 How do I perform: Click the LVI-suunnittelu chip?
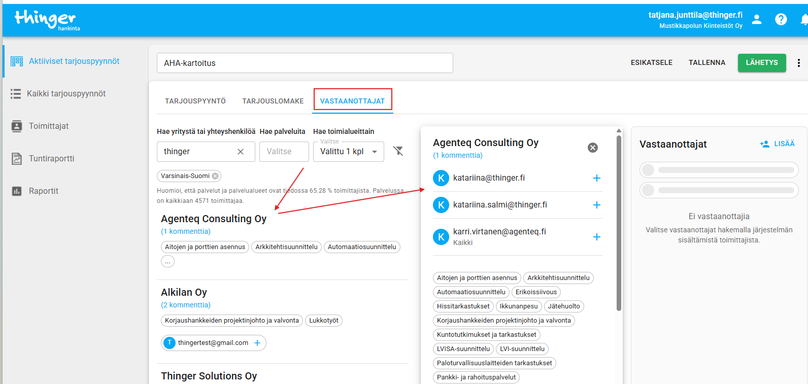click(522, 349)
